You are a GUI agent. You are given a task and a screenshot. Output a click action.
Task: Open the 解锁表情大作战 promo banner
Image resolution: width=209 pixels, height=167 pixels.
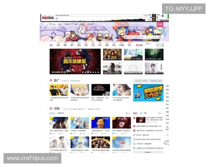click(x=148, y=93)
